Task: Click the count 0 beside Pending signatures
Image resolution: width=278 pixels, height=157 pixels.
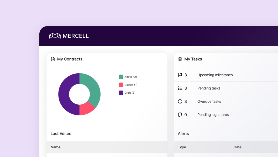Action: 186,115
